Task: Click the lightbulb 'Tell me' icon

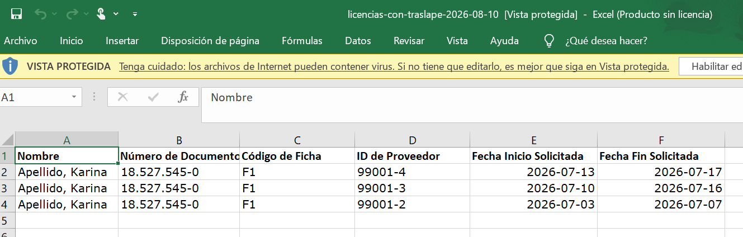Action: click(x=550, y=41)
